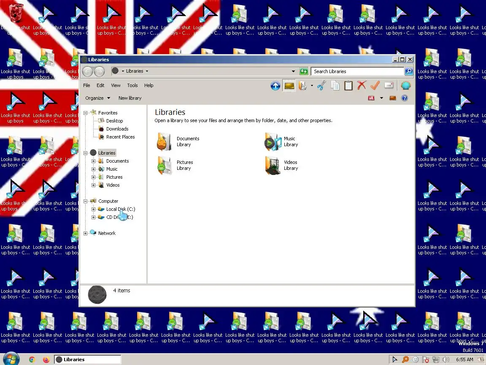This screenshot has width=486, height=365.
Task: Click the Cut scissors icon
Action: pyautogui.click(x=321, y=86)
